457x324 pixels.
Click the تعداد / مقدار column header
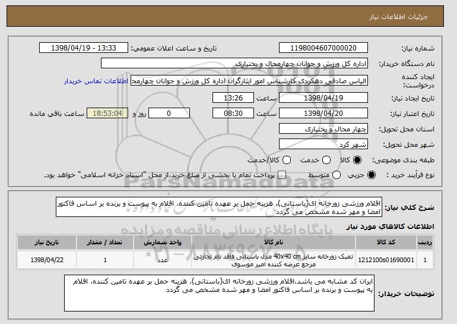pyautogui.click(x=105, y=243)
